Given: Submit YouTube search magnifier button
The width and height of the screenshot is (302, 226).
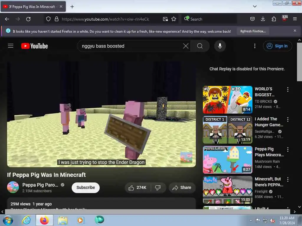Looking at the screenshot, I should (x=200, y=46).
